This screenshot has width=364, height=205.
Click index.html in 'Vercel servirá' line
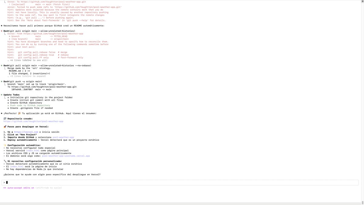pyautogui.click(x=32, y=150)
